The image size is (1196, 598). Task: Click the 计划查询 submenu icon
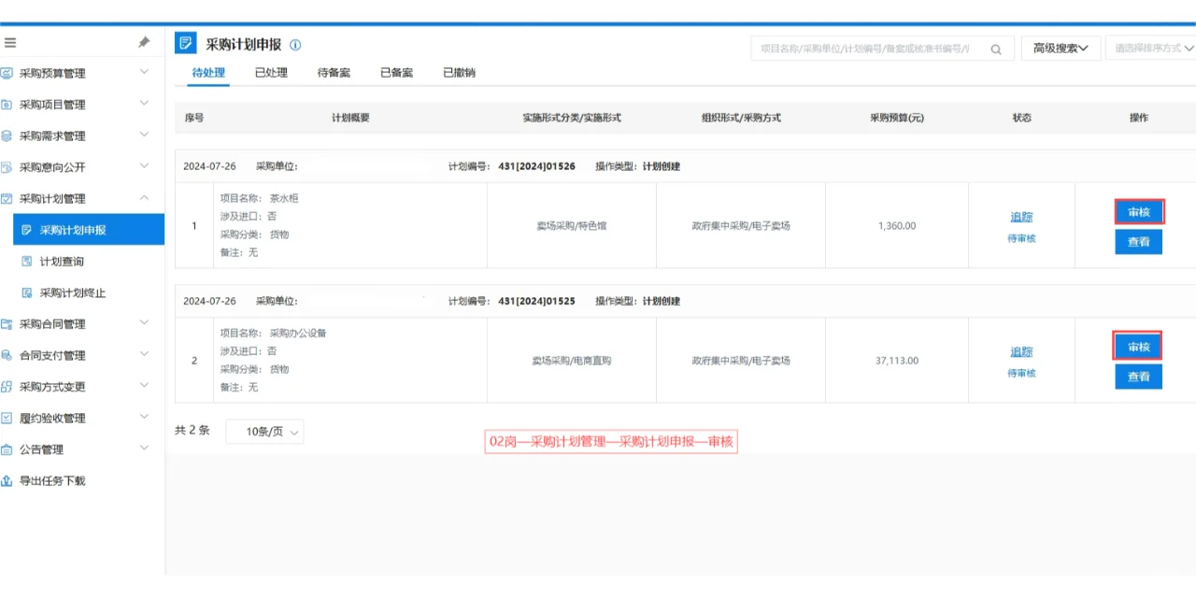pyautogui.click(x=27, y=262)
